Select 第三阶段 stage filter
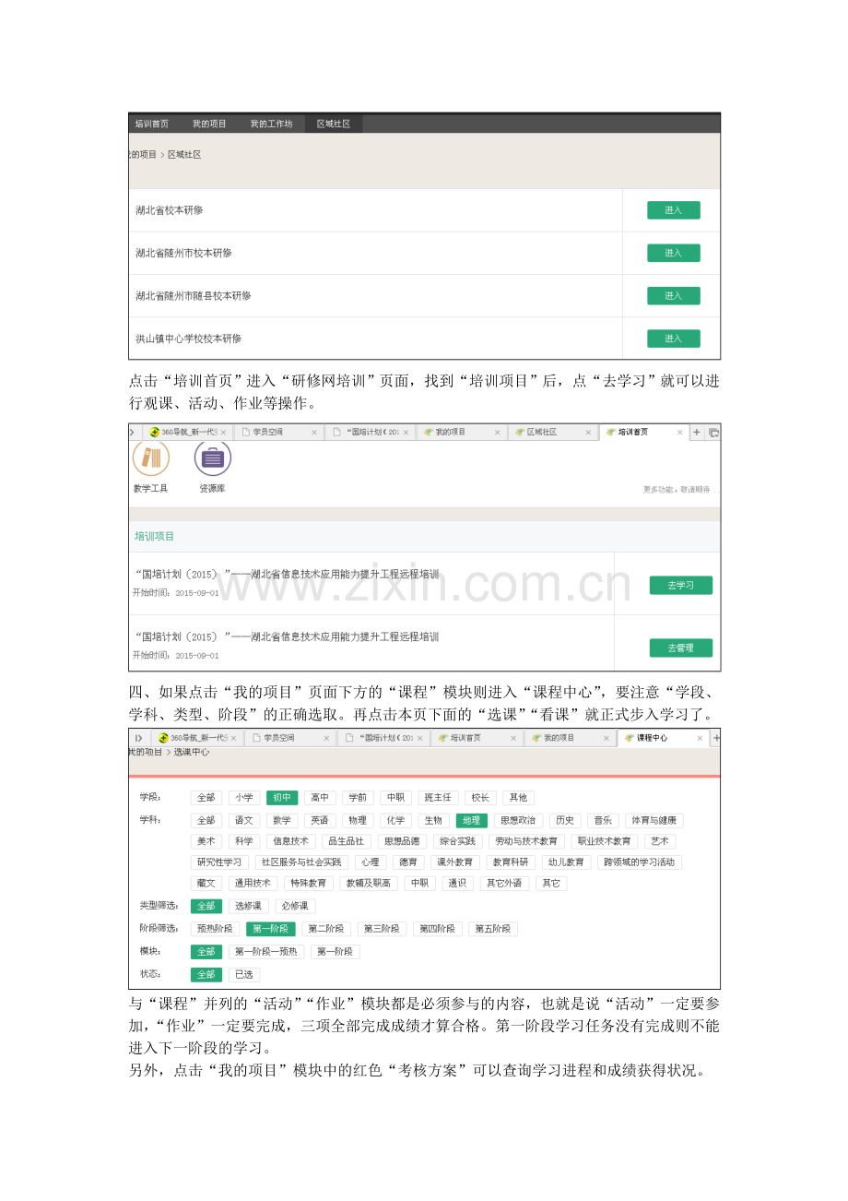The image size is (848, 1201). (382, 929)
